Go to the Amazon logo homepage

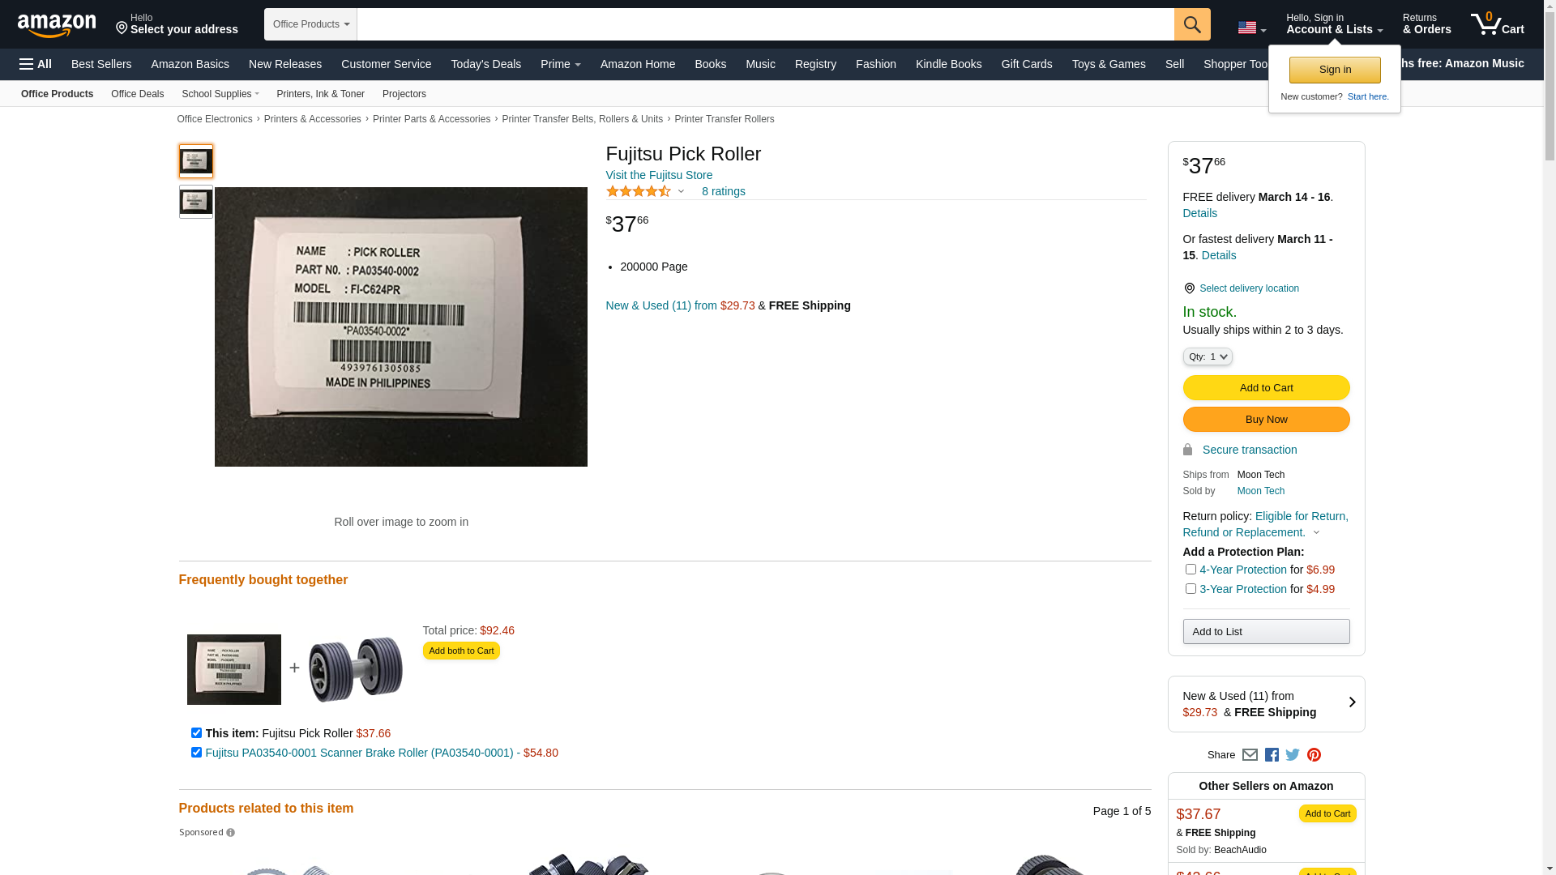point(57,26)
